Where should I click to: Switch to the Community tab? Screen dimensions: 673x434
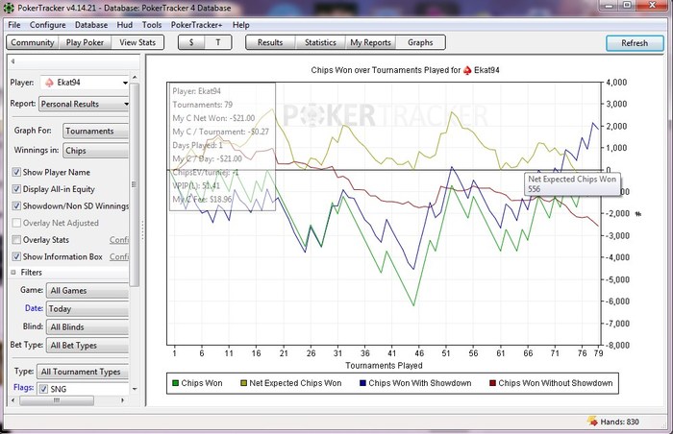[33, 42]
